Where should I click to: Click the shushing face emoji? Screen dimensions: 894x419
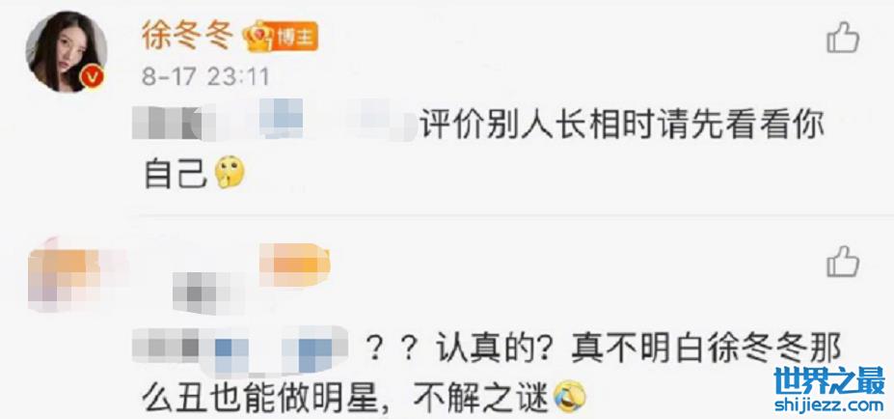[x=230, y=173]
